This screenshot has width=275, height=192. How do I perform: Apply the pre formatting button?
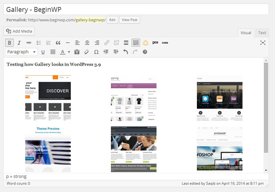click(155, 42)
